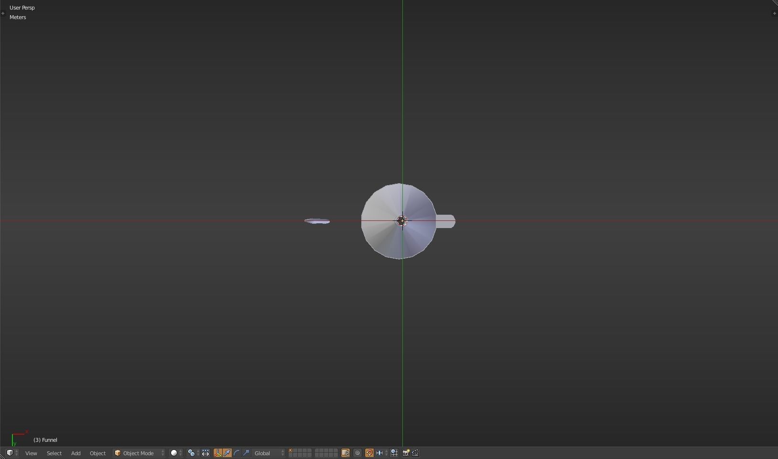778x459 pixels.
Task: Click the snap-to-grid alignment icon
Action: click(394, 453)
